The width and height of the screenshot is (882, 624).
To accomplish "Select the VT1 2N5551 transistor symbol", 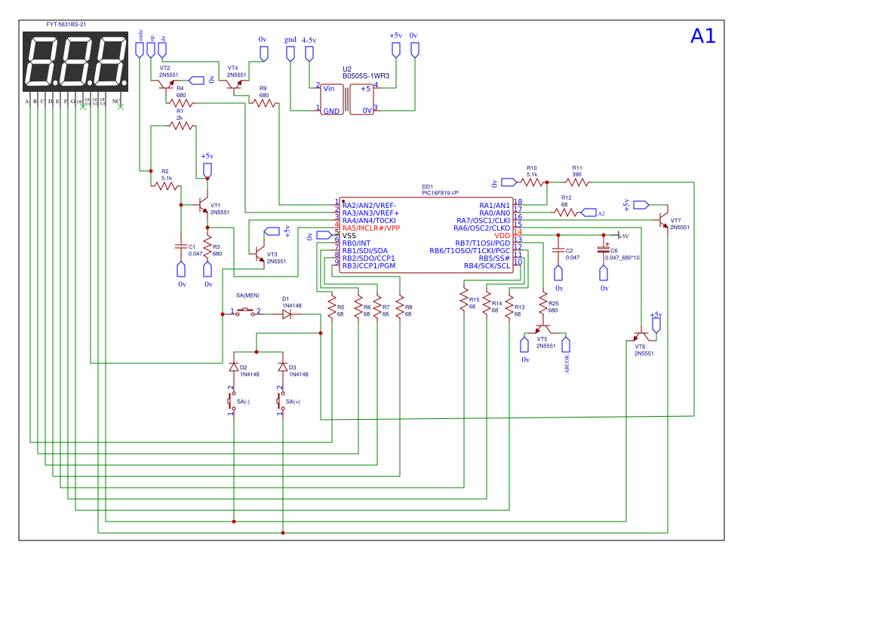I will tap(204, 206).
